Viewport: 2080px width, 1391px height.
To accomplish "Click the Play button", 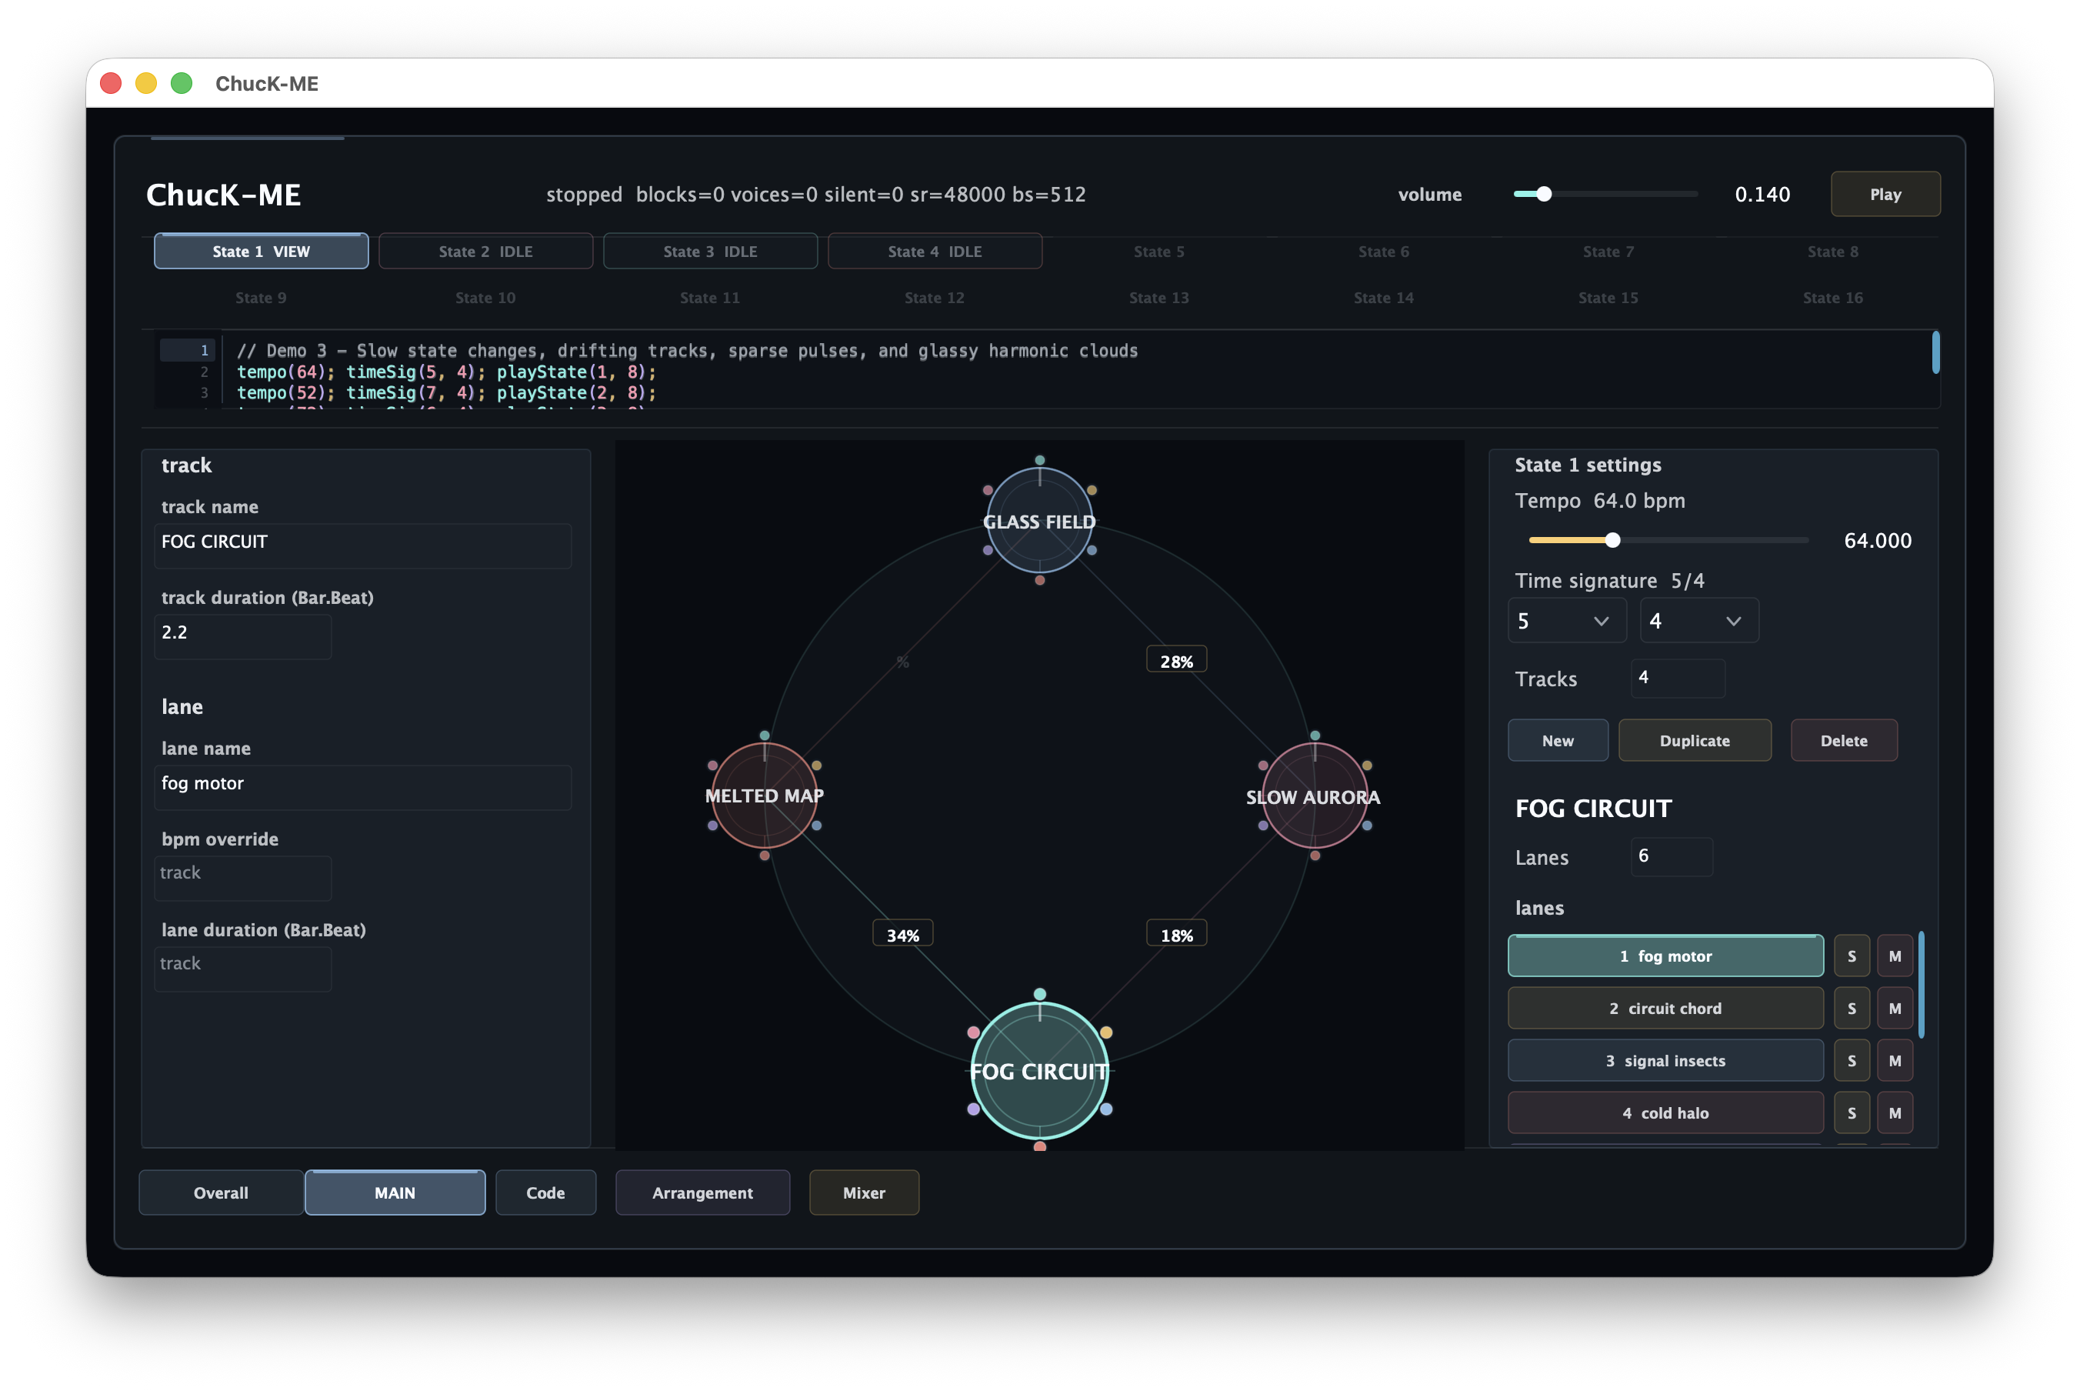I will click(1885, 195).
